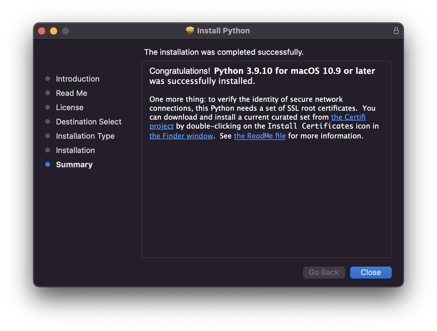Select the License step
Screen dimensions: 437x331
pos(70,107)
